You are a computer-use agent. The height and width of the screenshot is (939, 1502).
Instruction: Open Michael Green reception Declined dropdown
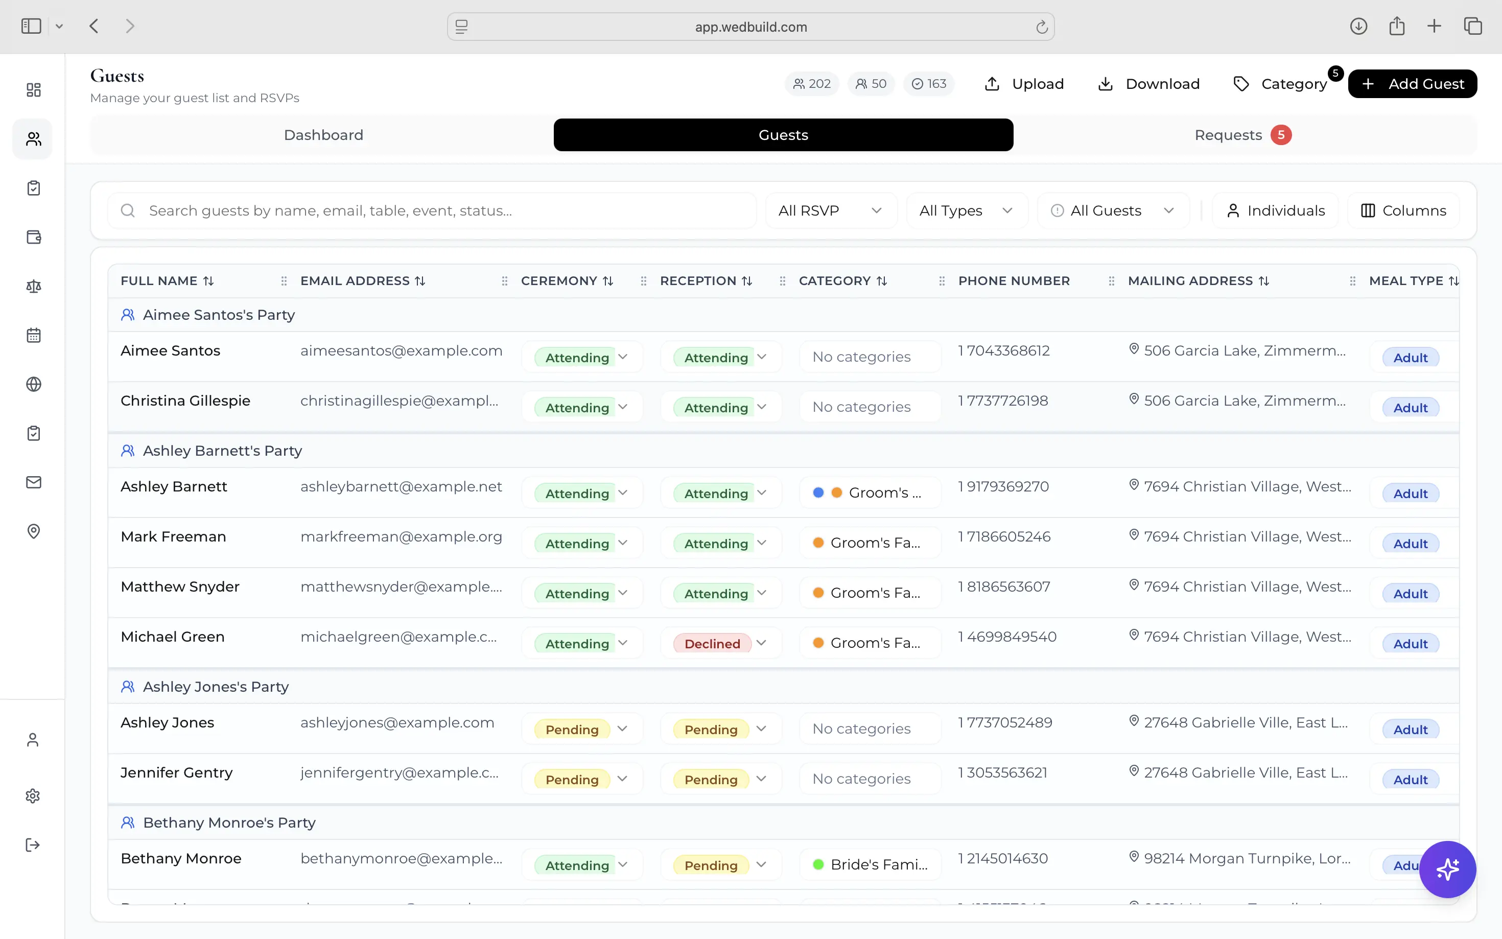click(x=721, y=643)
